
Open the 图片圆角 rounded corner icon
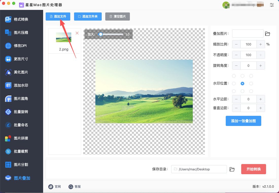pos(8,99)
